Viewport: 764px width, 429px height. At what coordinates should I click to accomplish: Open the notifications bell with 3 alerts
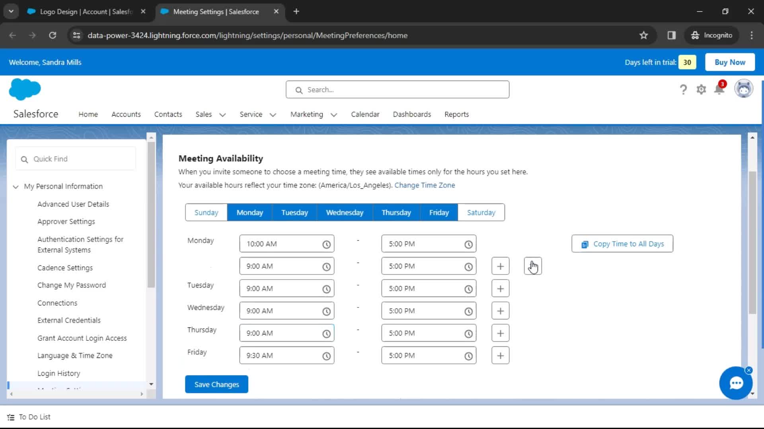719,89
